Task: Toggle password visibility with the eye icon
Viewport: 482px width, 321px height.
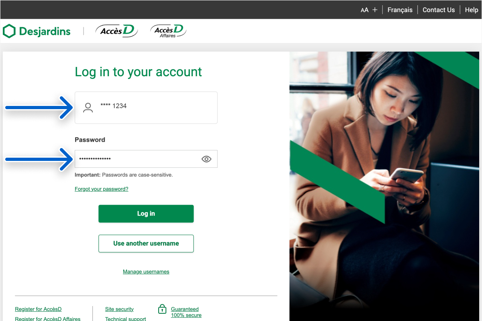Action: pyautogui.click(x=206, y=159)
